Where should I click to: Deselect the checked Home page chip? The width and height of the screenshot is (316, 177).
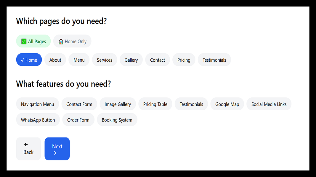(29, 60)
